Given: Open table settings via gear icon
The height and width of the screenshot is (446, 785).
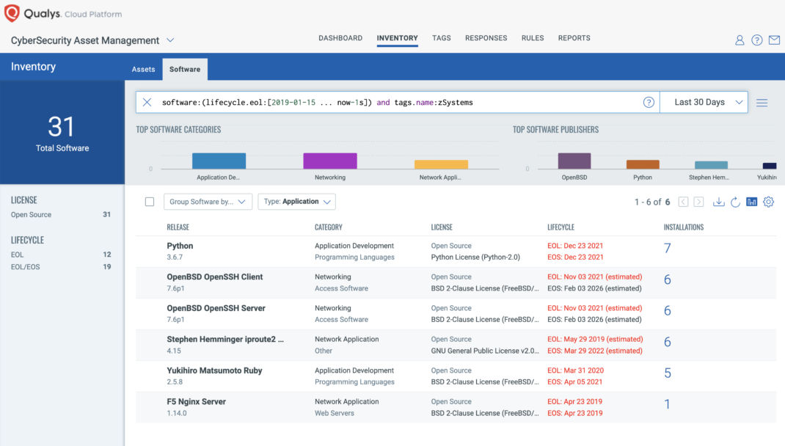Looking at the screenshot, I should (768, 201).
